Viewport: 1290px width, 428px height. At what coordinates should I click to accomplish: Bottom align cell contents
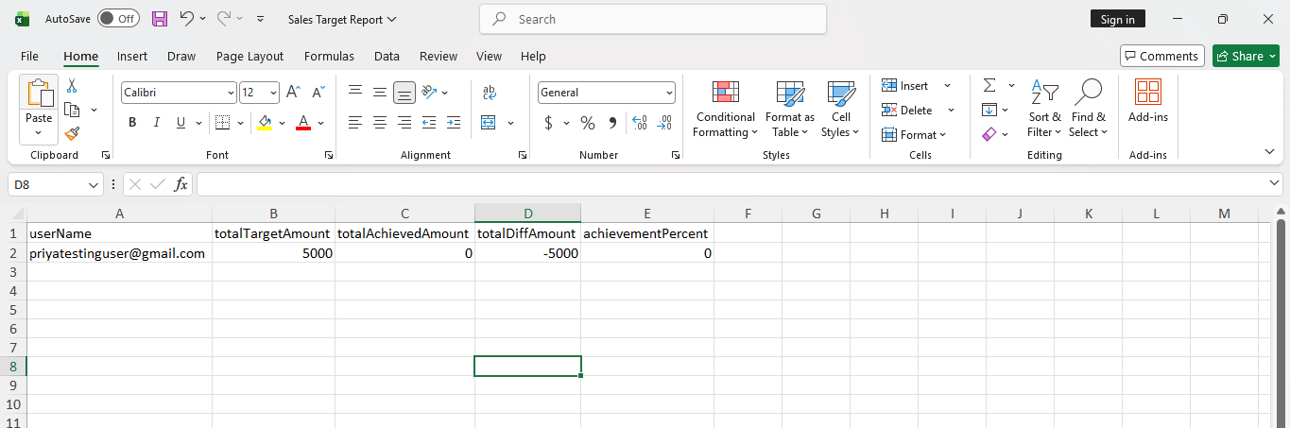pos(404,93)
